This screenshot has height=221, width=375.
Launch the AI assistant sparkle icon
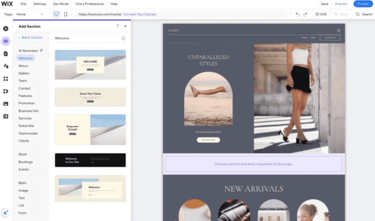tap(6, 212)
